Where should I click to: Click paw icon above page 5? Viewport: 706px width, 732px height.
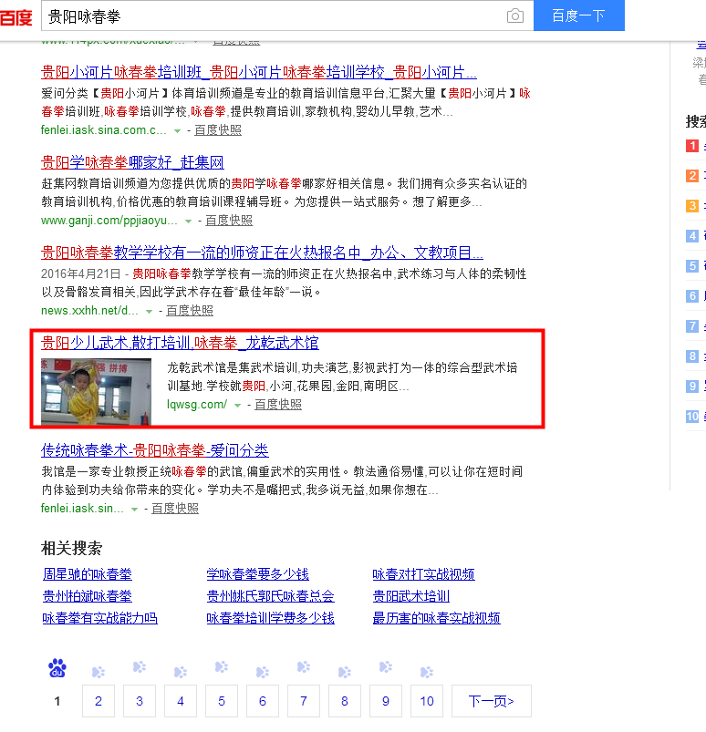coord(222,666)
